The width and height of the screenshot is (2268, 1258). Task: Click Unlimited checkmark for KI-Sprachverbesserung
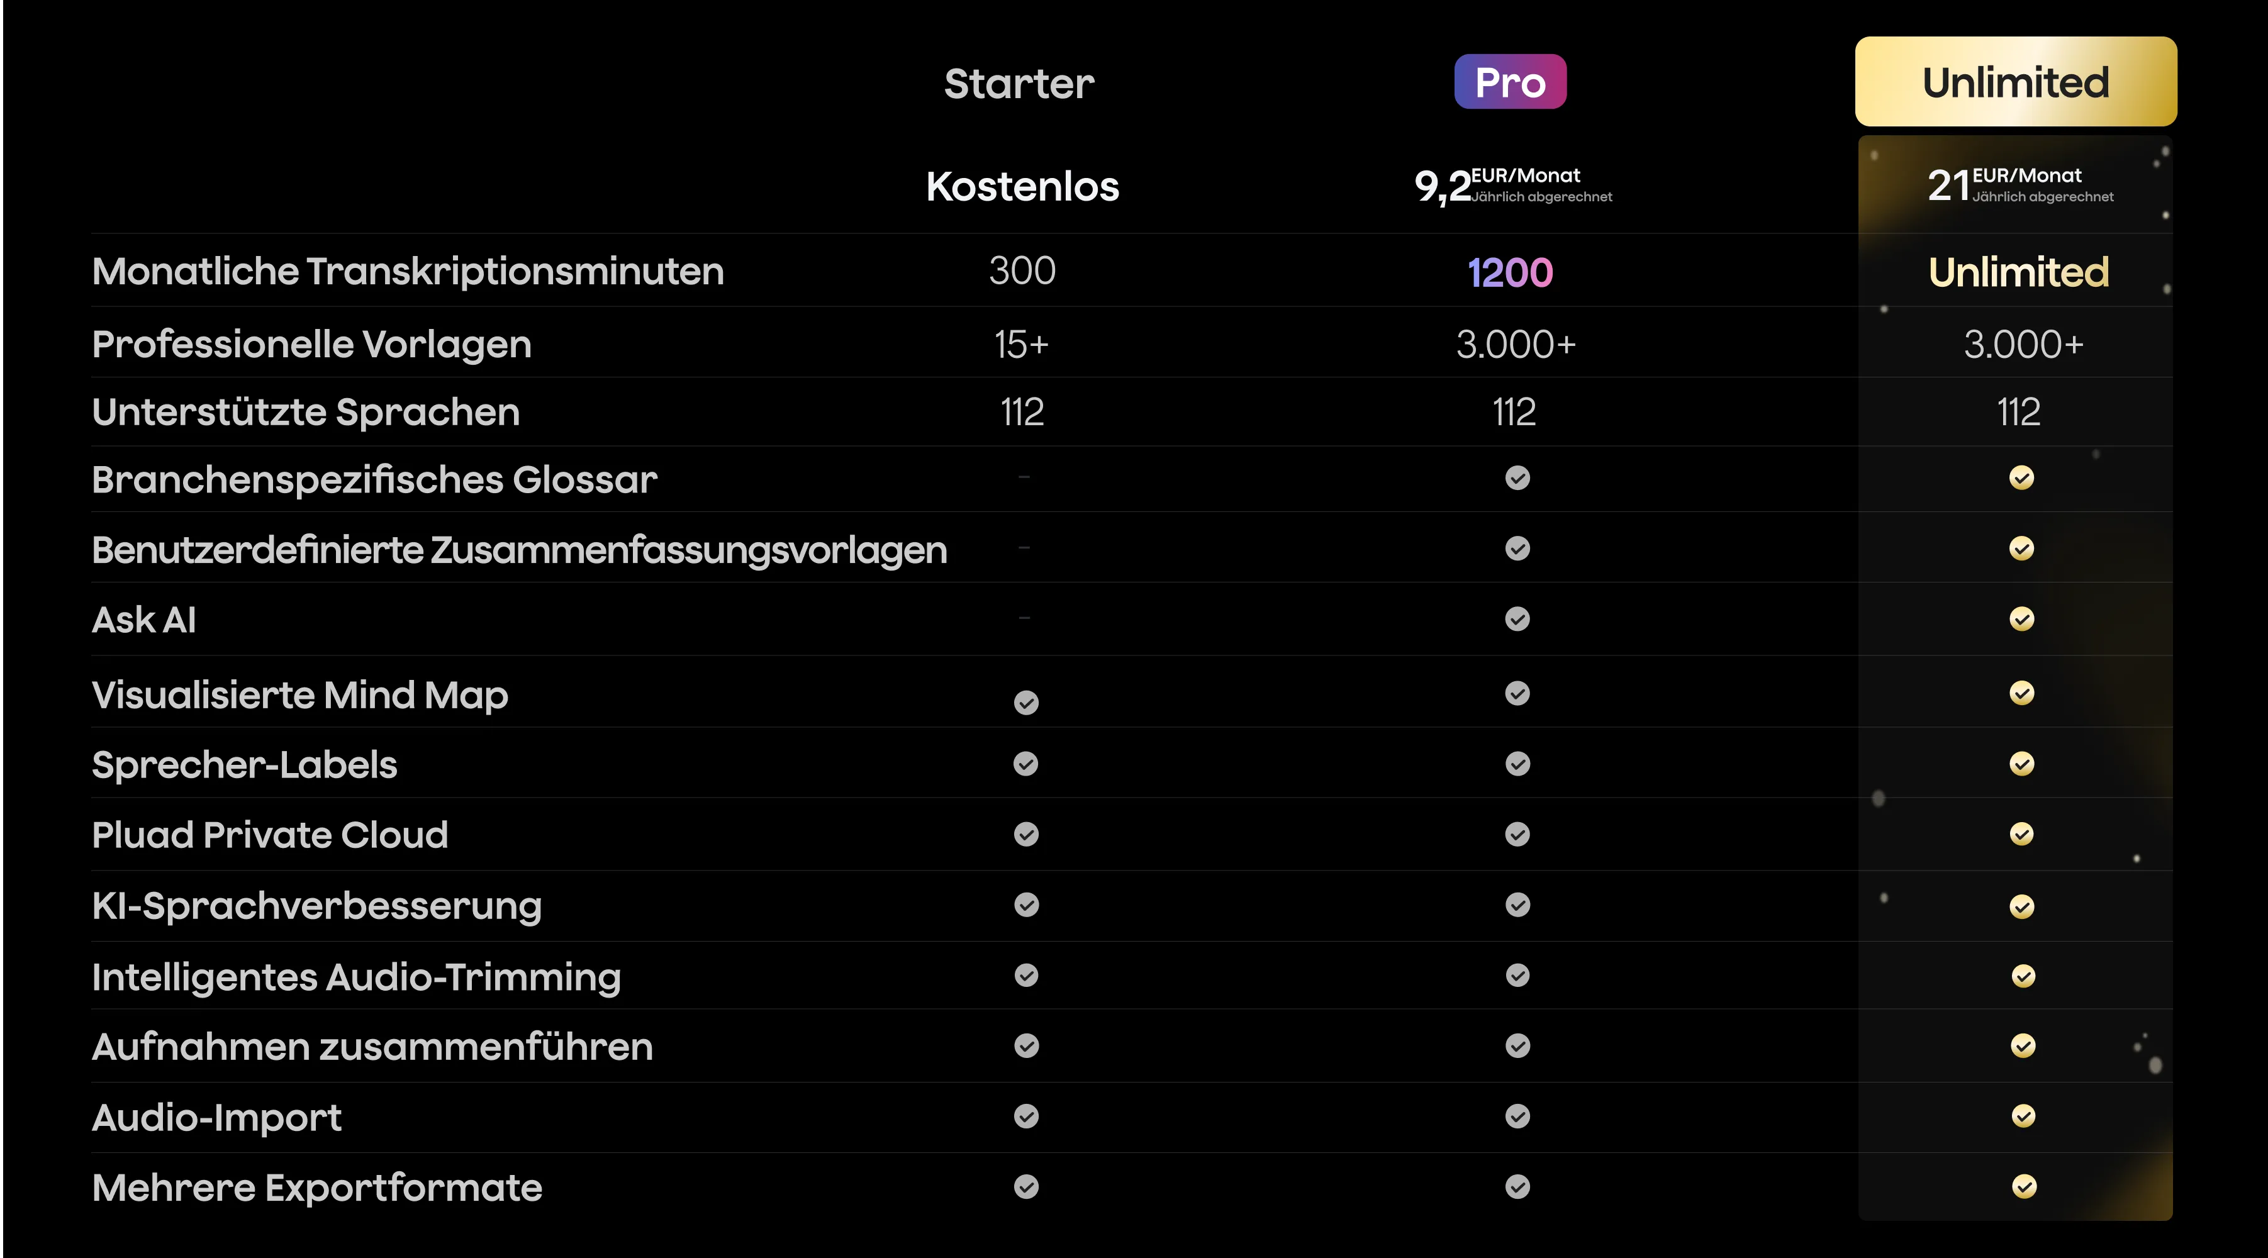point(2021,907)
